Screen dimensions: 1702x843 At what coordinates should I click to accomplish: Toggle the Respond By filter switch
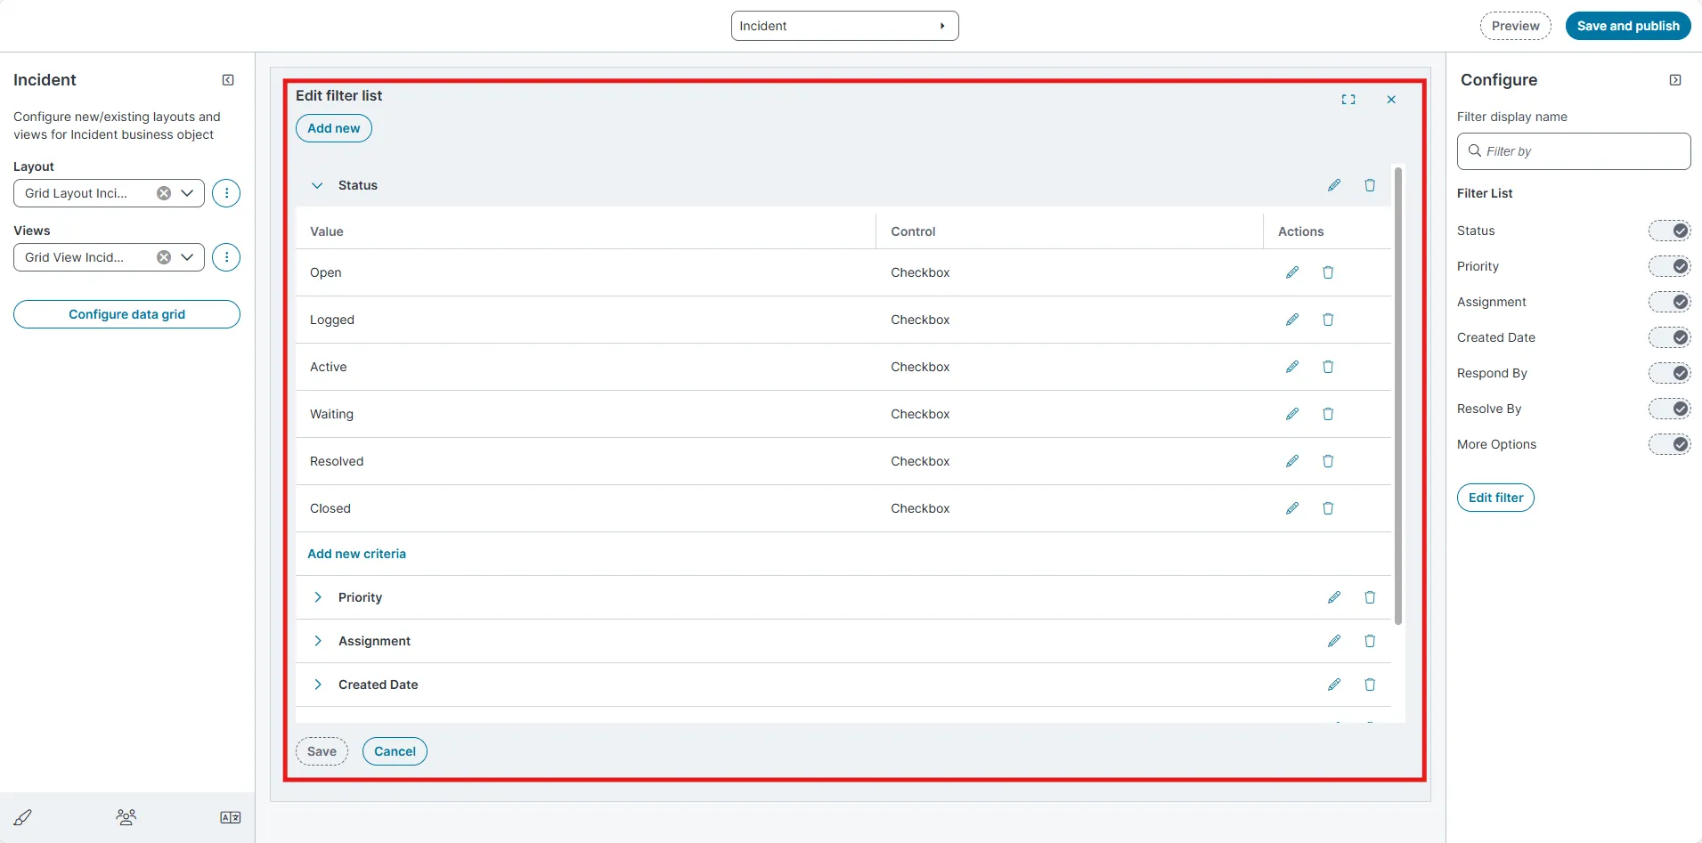1669,373
